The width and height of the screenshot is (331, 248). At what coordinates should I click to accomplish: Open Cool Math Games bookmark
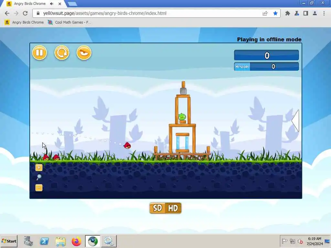pyautogui.click(x=69, y=22)
